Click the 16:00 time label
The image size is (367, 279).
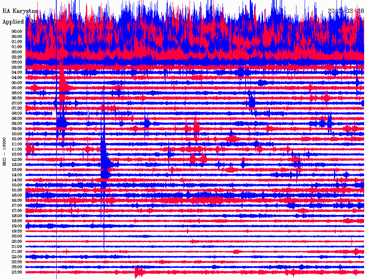[17, 195]
